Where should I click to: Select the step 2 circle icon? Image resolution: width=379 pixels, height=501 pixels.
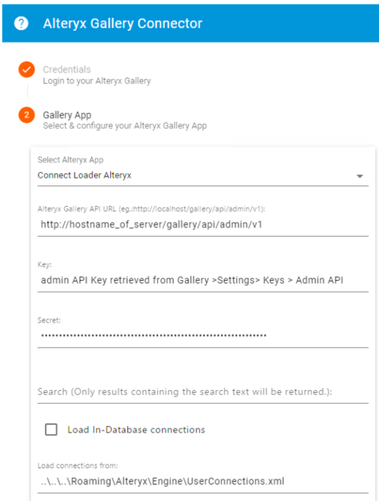[x=26, y=114]
